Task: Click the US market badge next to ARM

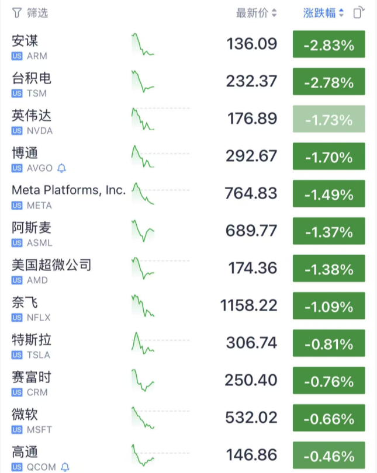Action: coord(18,56)
